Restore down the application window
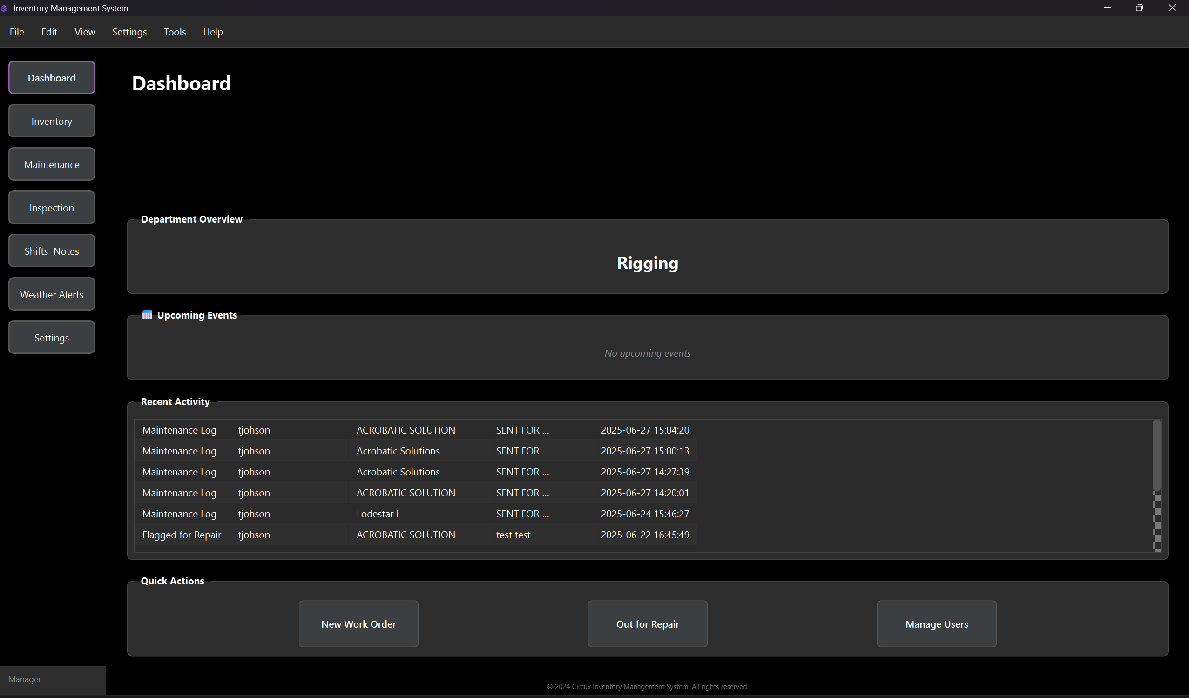 [x=1139, y=8]
